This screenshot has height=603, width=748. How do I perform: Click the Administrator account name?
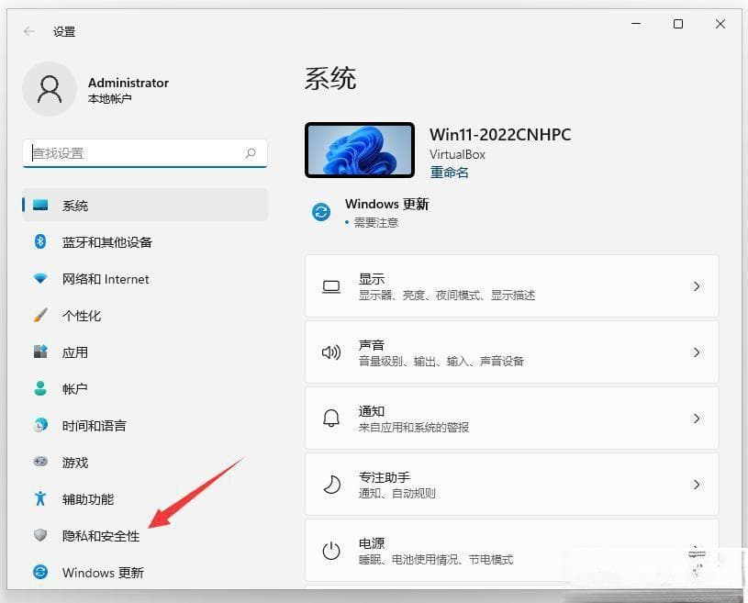coord(128,83)
